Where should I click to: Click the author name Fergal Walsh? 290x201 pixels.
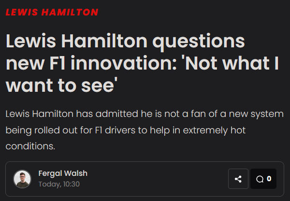coord(63,173)
